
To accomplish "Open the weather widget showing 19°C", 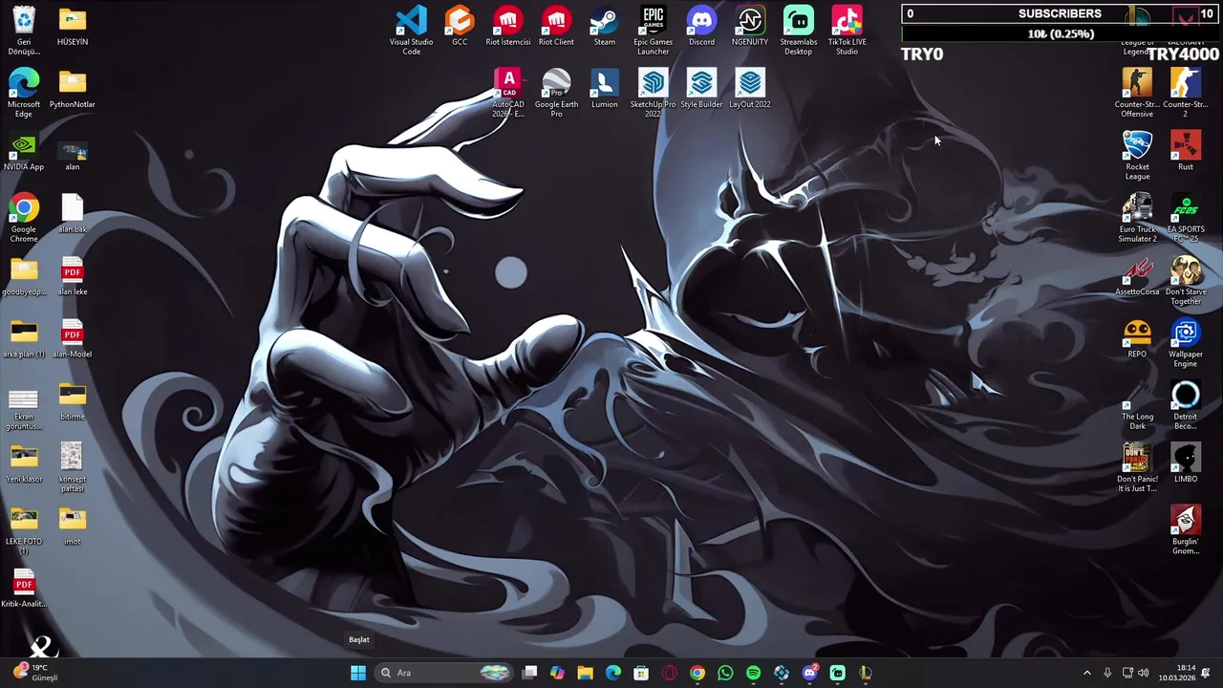I will 35,673.
